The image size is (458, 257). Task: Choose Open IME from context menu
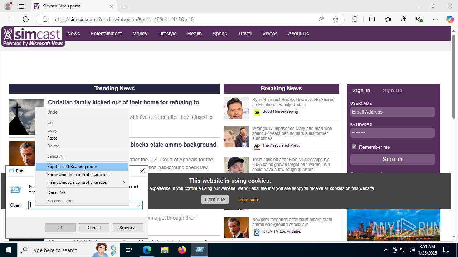(82, 193)
